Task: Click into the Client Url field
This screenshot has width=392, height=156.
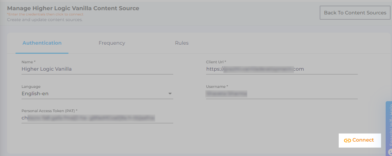Action: [x=282, y=69]
